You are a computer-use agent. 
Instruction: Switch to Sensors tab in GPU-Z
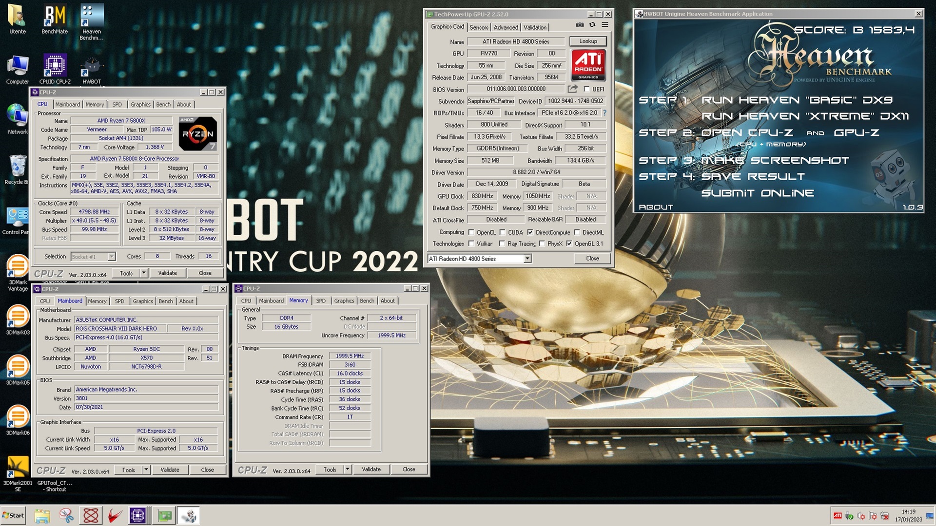click(479, 27)
